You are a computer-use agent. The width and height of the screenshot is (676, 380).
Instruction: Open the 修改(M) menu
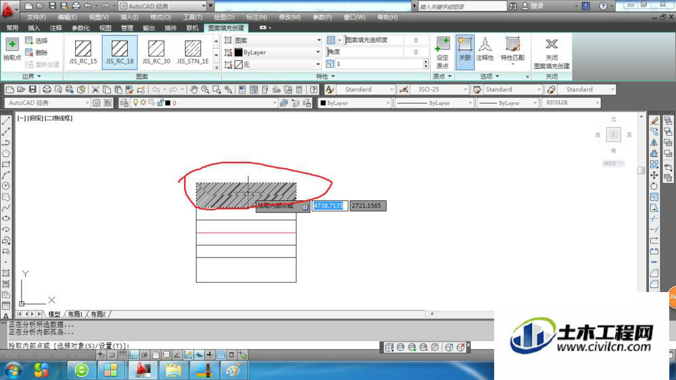[290, 18]
